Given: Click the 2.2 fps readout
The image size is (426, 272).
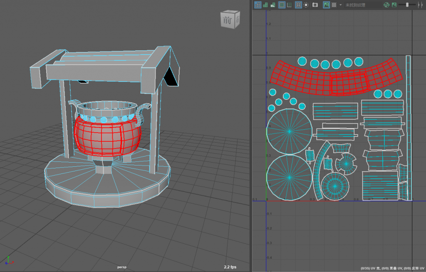Looking at the screenshot, I should pyautogui.click(x=230, y=267).
